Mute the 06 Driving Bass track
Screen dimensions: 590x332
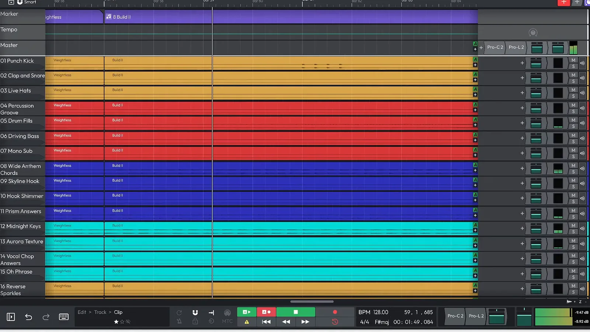click(x=573, y=135)
